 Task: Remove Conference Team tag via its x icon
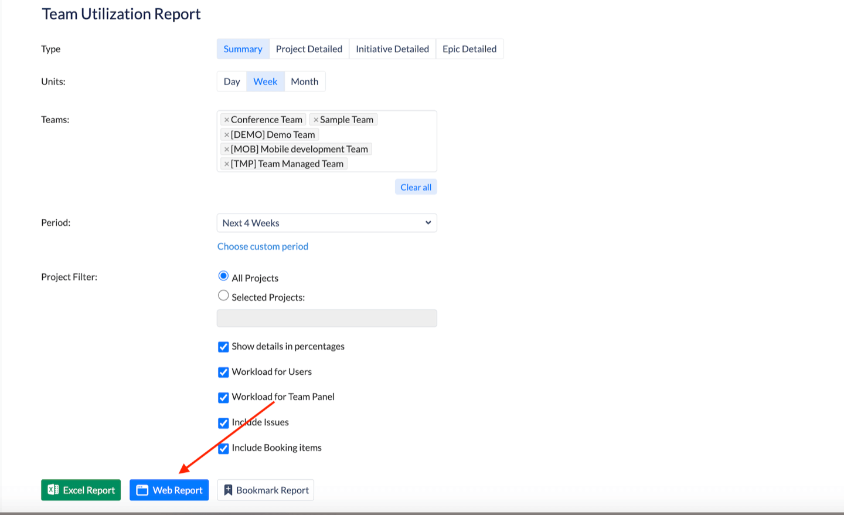click(x=226, y=120)
